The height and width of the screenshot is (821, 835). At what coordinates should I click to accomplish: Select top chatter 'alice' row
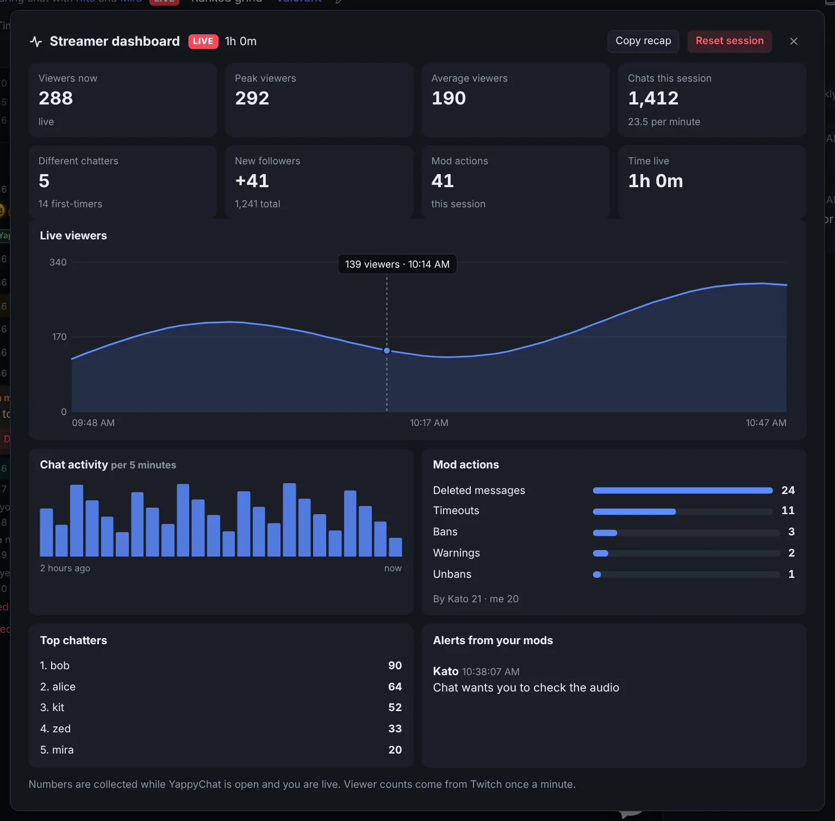click(x=221, y=687)
